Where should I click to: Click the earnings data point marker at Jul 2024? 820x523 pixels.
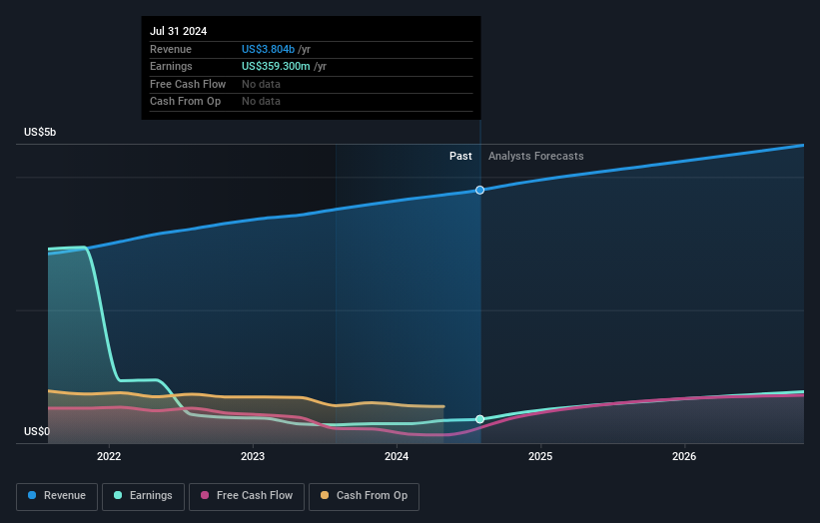479,419
